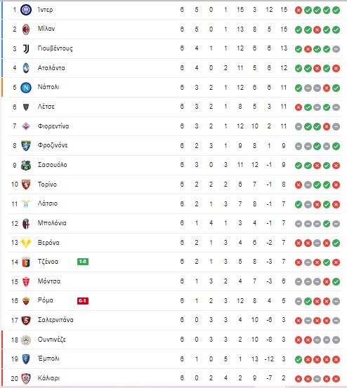This screenshot has width=347, height=388.
Task: Open the Sassuolo badge icon
Action: 26,165
